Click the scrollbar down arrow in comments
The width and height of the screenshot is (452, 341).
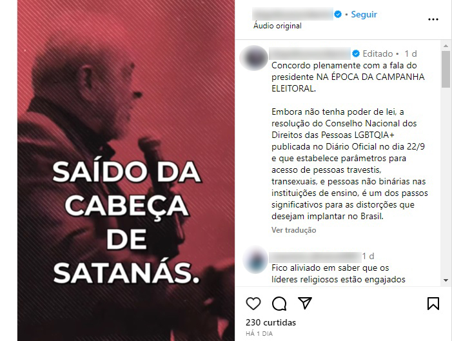click(446, 280)
